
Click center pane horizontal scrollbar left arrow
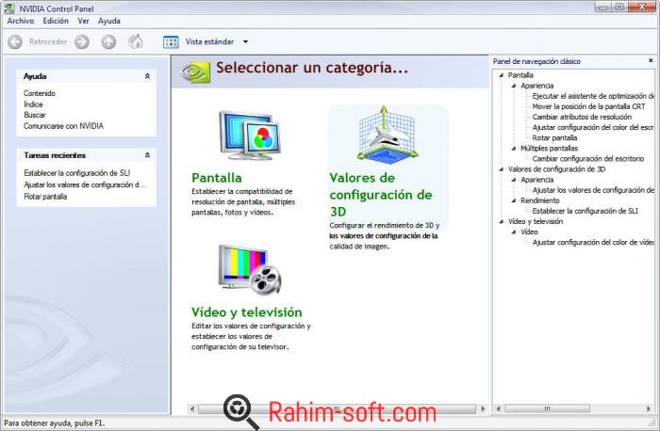tap(192, 408)
